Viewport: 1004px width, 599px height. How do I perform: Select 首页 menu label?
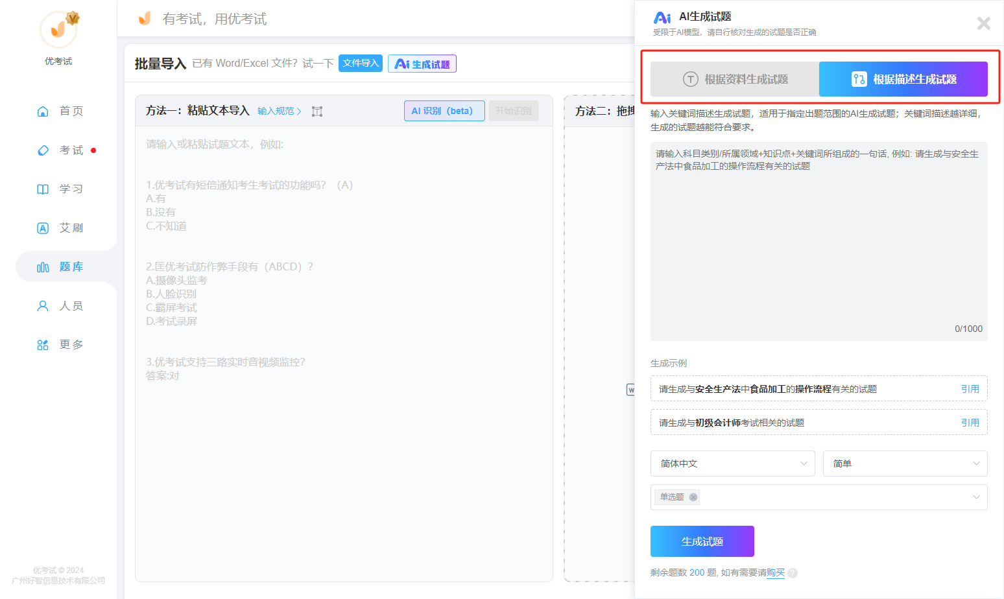(x=71, y=112)
